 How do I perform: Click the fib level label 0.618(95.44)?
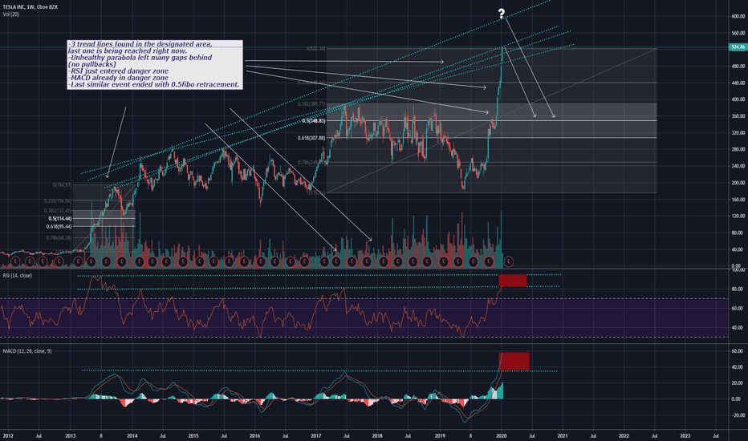pos(59,226)
